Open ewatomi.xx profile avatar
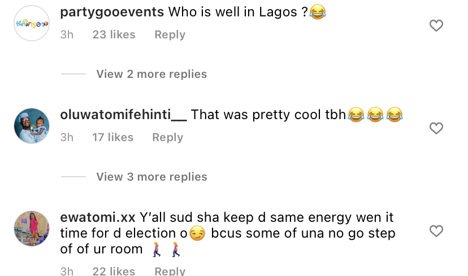This screenshot has height=276, width=468. [32, 229]
